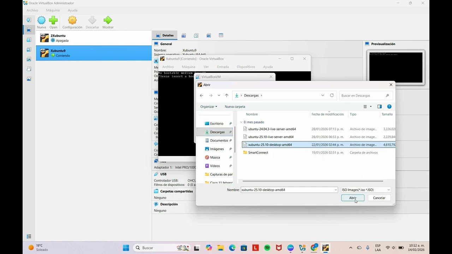Image resolution: width=452 pixels, height=254 pixels.
Task: Open Entrada menu in Xubuntu9 window
Action: 223,67
